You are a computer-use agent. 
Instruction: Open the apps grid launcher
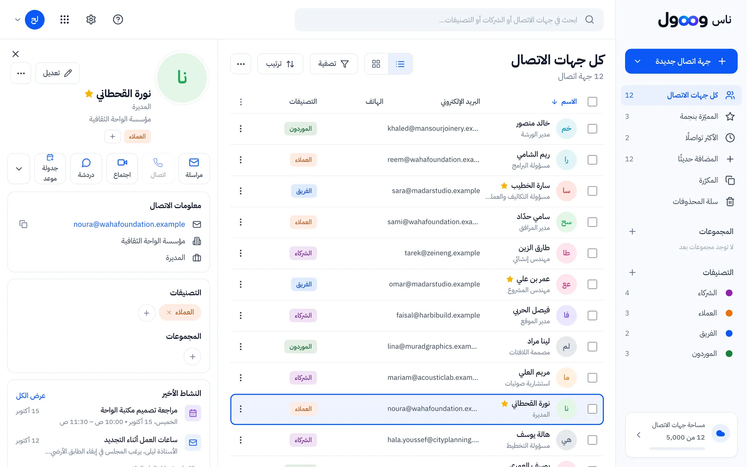[x=65, y=19]
